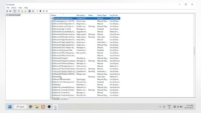
Task: Click the gear icon beside Network Connections
Action: click(52, 93)
